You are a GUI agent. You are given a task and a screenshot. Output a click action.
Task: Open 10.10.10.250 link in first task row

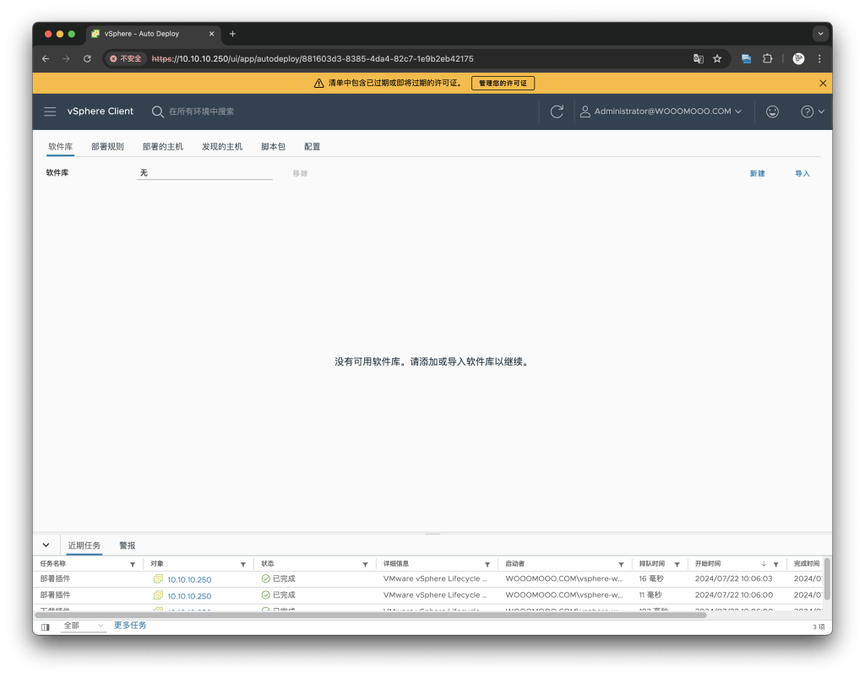(189, 579)
